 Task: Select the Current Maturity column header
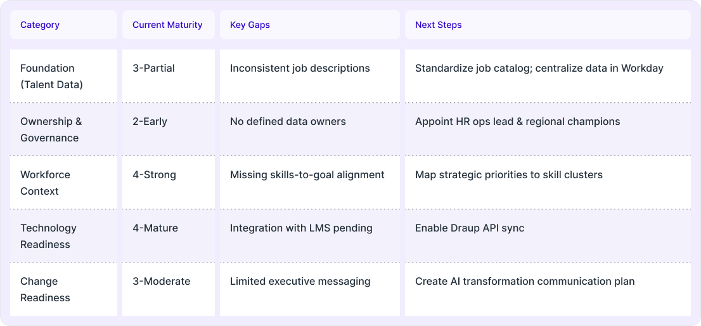[x=169, y=25]
